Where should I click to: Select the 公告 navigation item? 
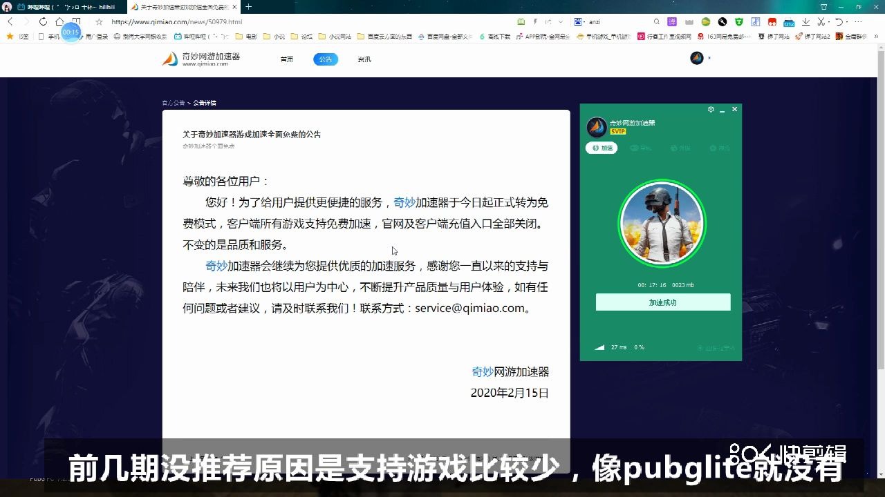pos(326,59)
